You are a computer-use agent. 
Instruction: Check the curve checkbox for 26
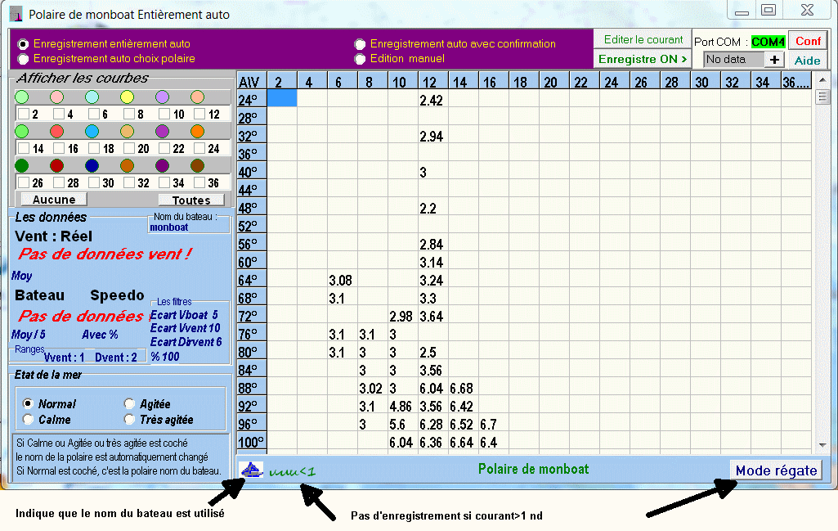pyautogui.click(x=24, y=183)
